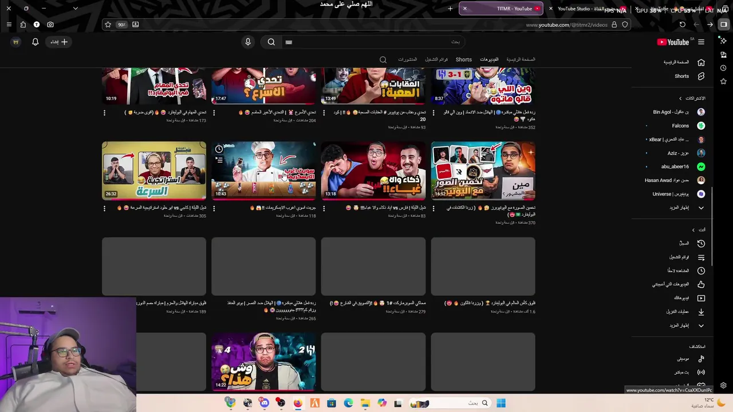Switch to the channel Shorts tab
The width and height of the screenshot is (733, 412).
[464, 60]
